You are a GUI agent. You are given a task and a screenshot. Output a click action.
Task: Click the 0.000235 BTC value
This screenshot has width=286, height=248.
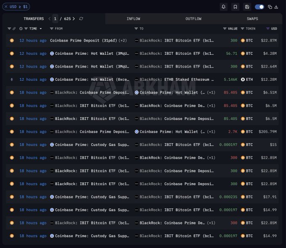pos(228,197)
